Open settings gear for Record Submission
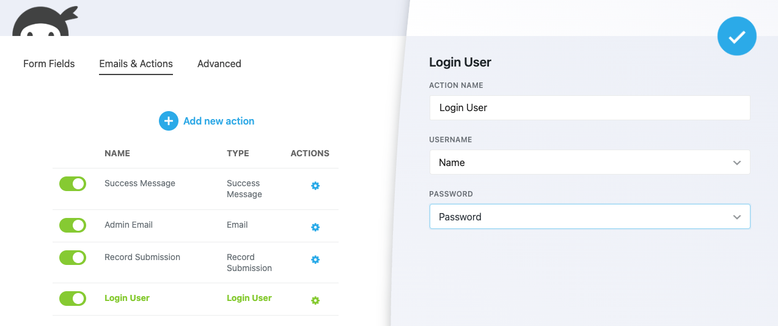This screenshot has width=778, height=326. click(x=315, y=259)
